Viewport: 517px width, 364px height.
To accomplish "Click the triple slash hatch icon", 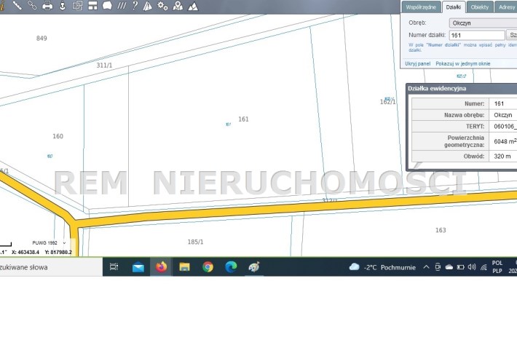I will [121, 6].
